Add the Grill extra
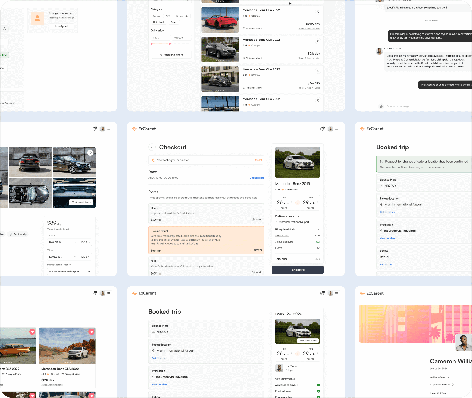Screen dimensions: 472x398 coord(256,272)
